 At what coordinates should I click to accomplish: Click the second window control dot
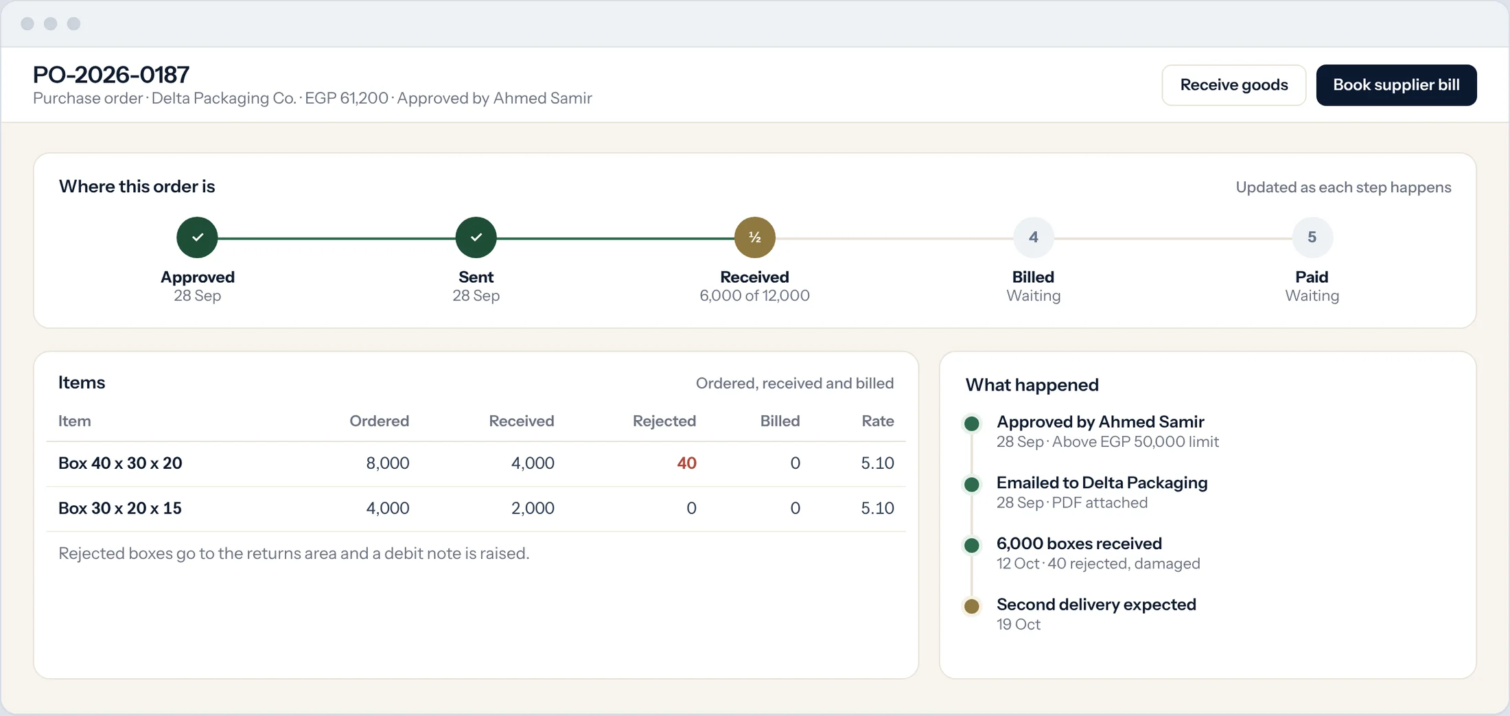(51, 24)
